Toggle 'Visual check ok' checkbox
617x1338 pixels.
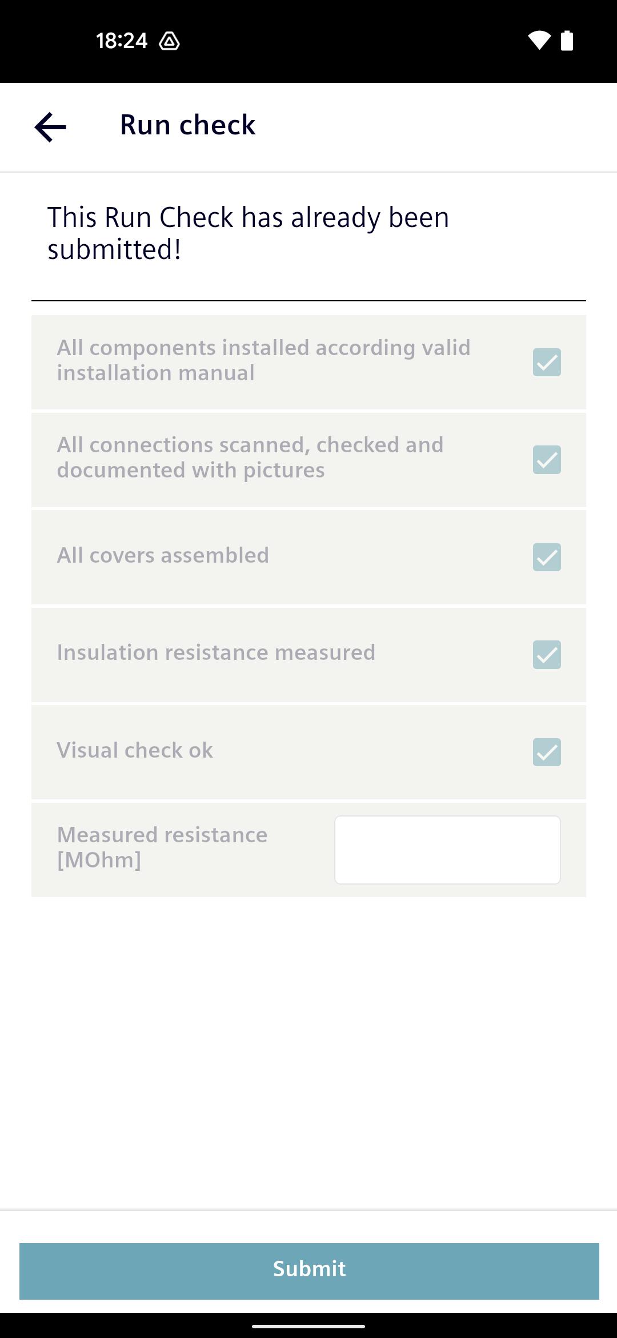[547, 752]
